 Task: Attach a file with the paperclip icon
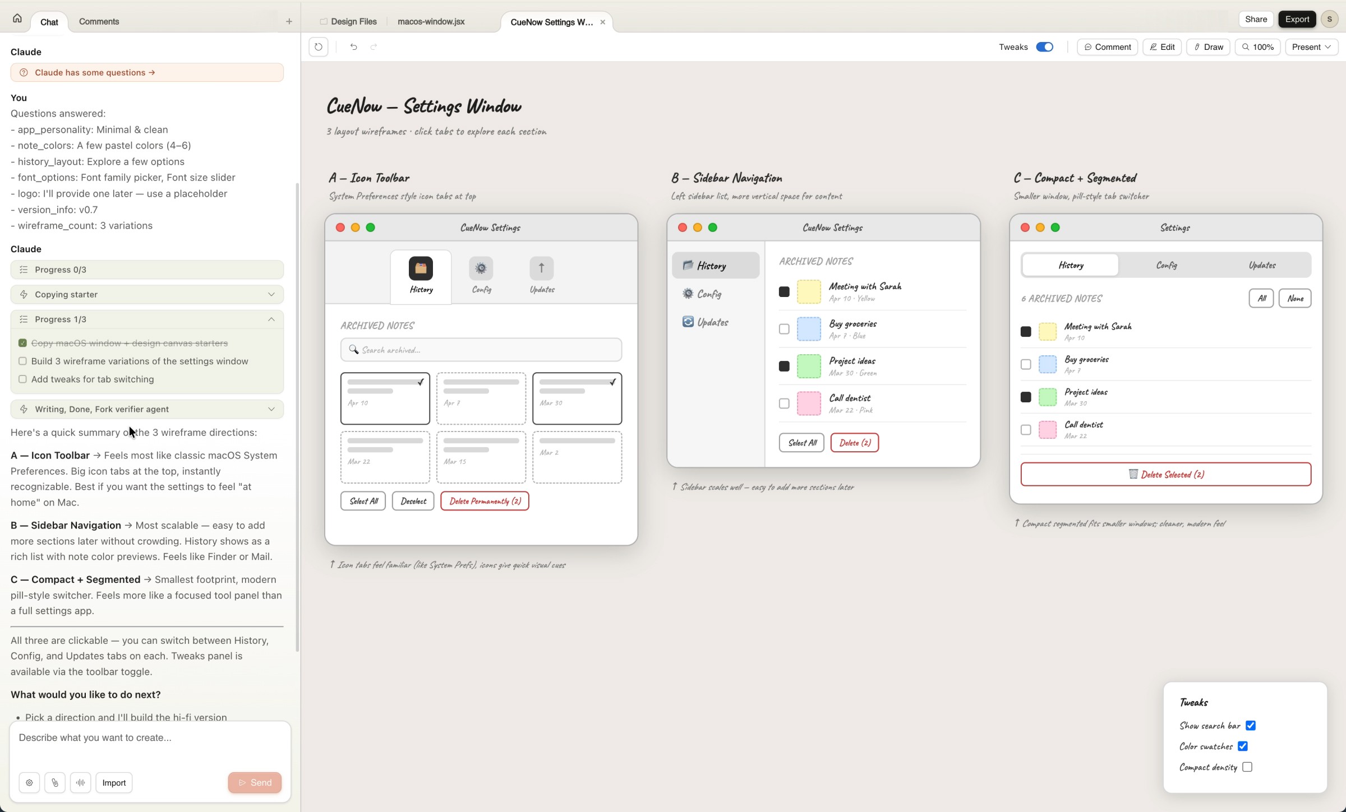(x=55, y=782)
